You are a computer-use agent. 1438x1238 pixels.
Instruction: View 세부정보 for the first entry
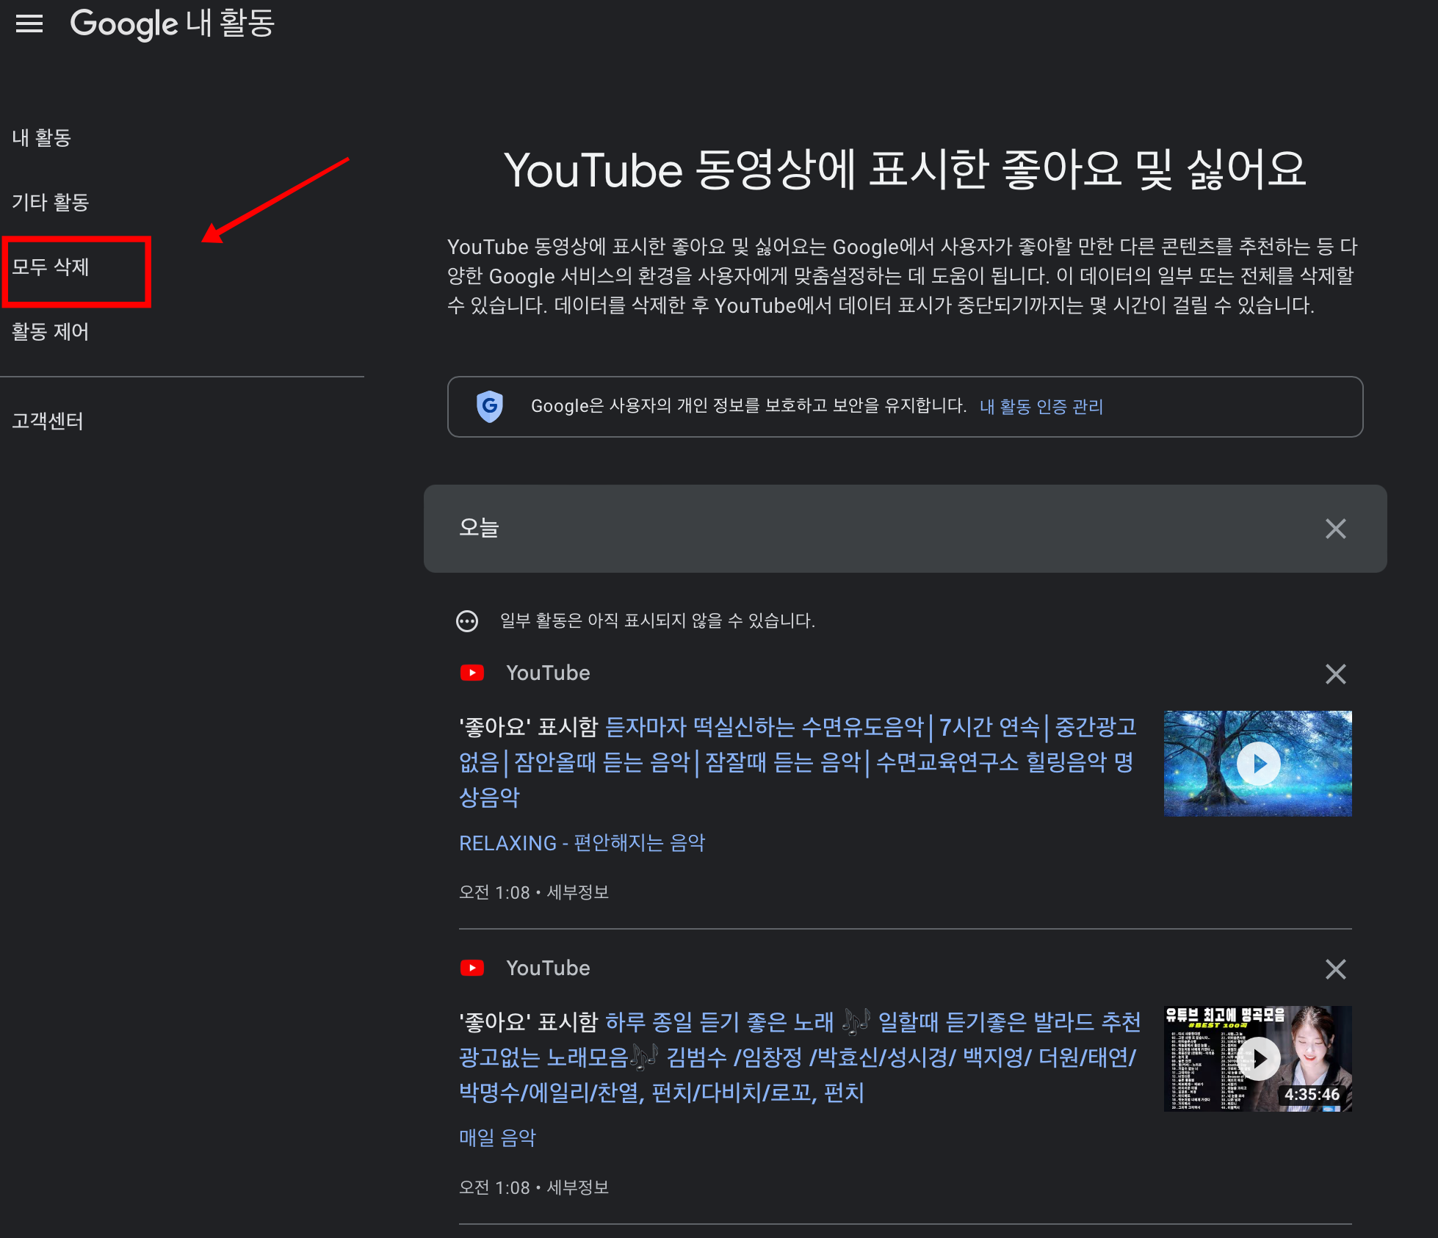[x=578, y=893]
